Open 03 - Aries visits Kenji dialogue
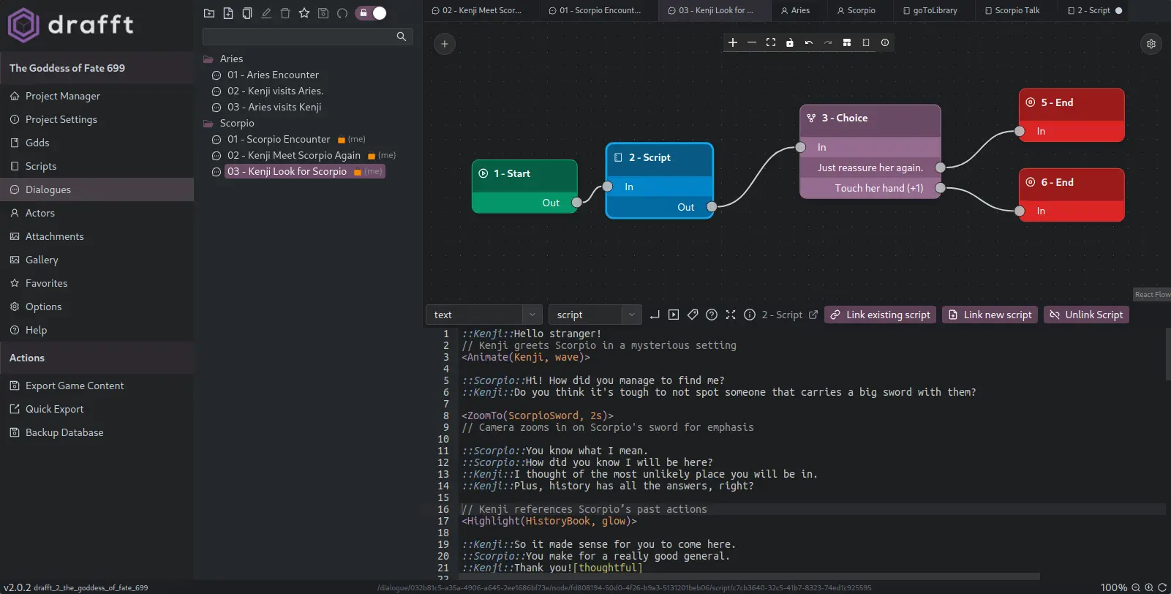The width and height of the screenshot is (1171, 594). point(274,107)
